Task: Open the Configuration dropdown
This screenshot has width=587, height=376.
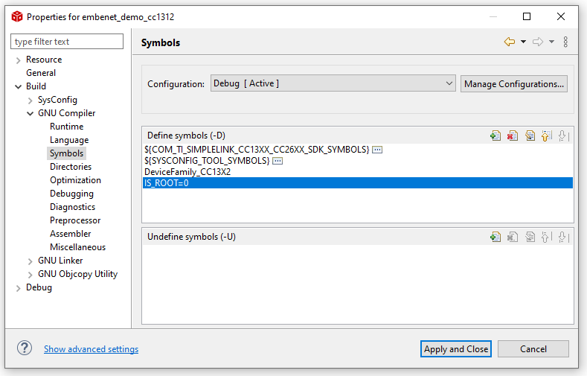Action: [333, 83]
